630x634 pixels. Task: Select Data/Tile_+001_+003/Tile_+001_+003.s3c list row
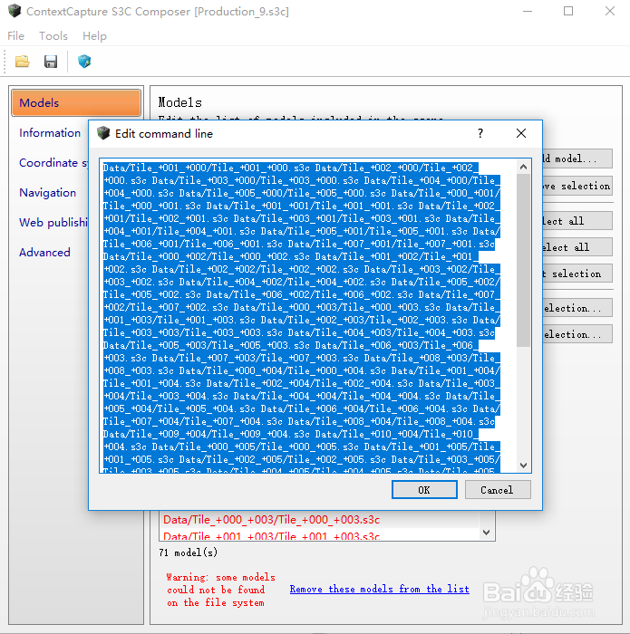click(x=319, y=535)
